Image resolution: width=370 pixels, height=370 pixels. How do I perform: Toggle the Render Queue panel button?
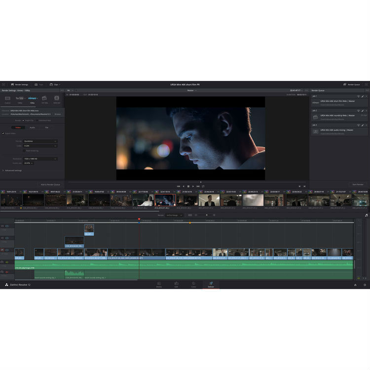(x=352, y=84)
